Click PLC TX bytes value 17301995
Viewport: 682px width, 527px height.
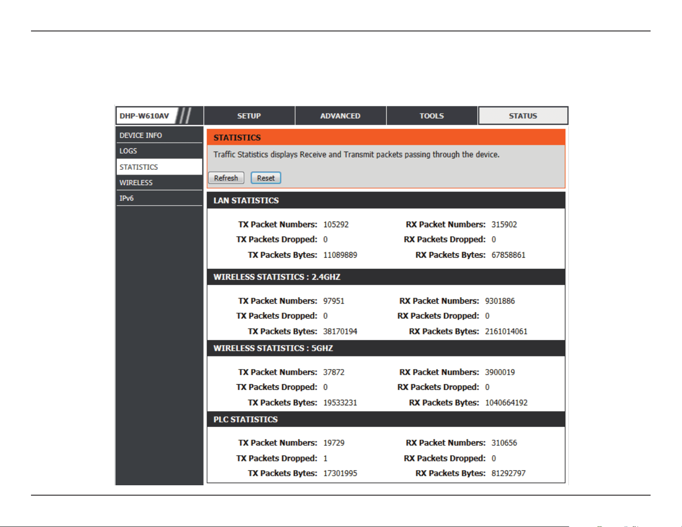point(340,473)
